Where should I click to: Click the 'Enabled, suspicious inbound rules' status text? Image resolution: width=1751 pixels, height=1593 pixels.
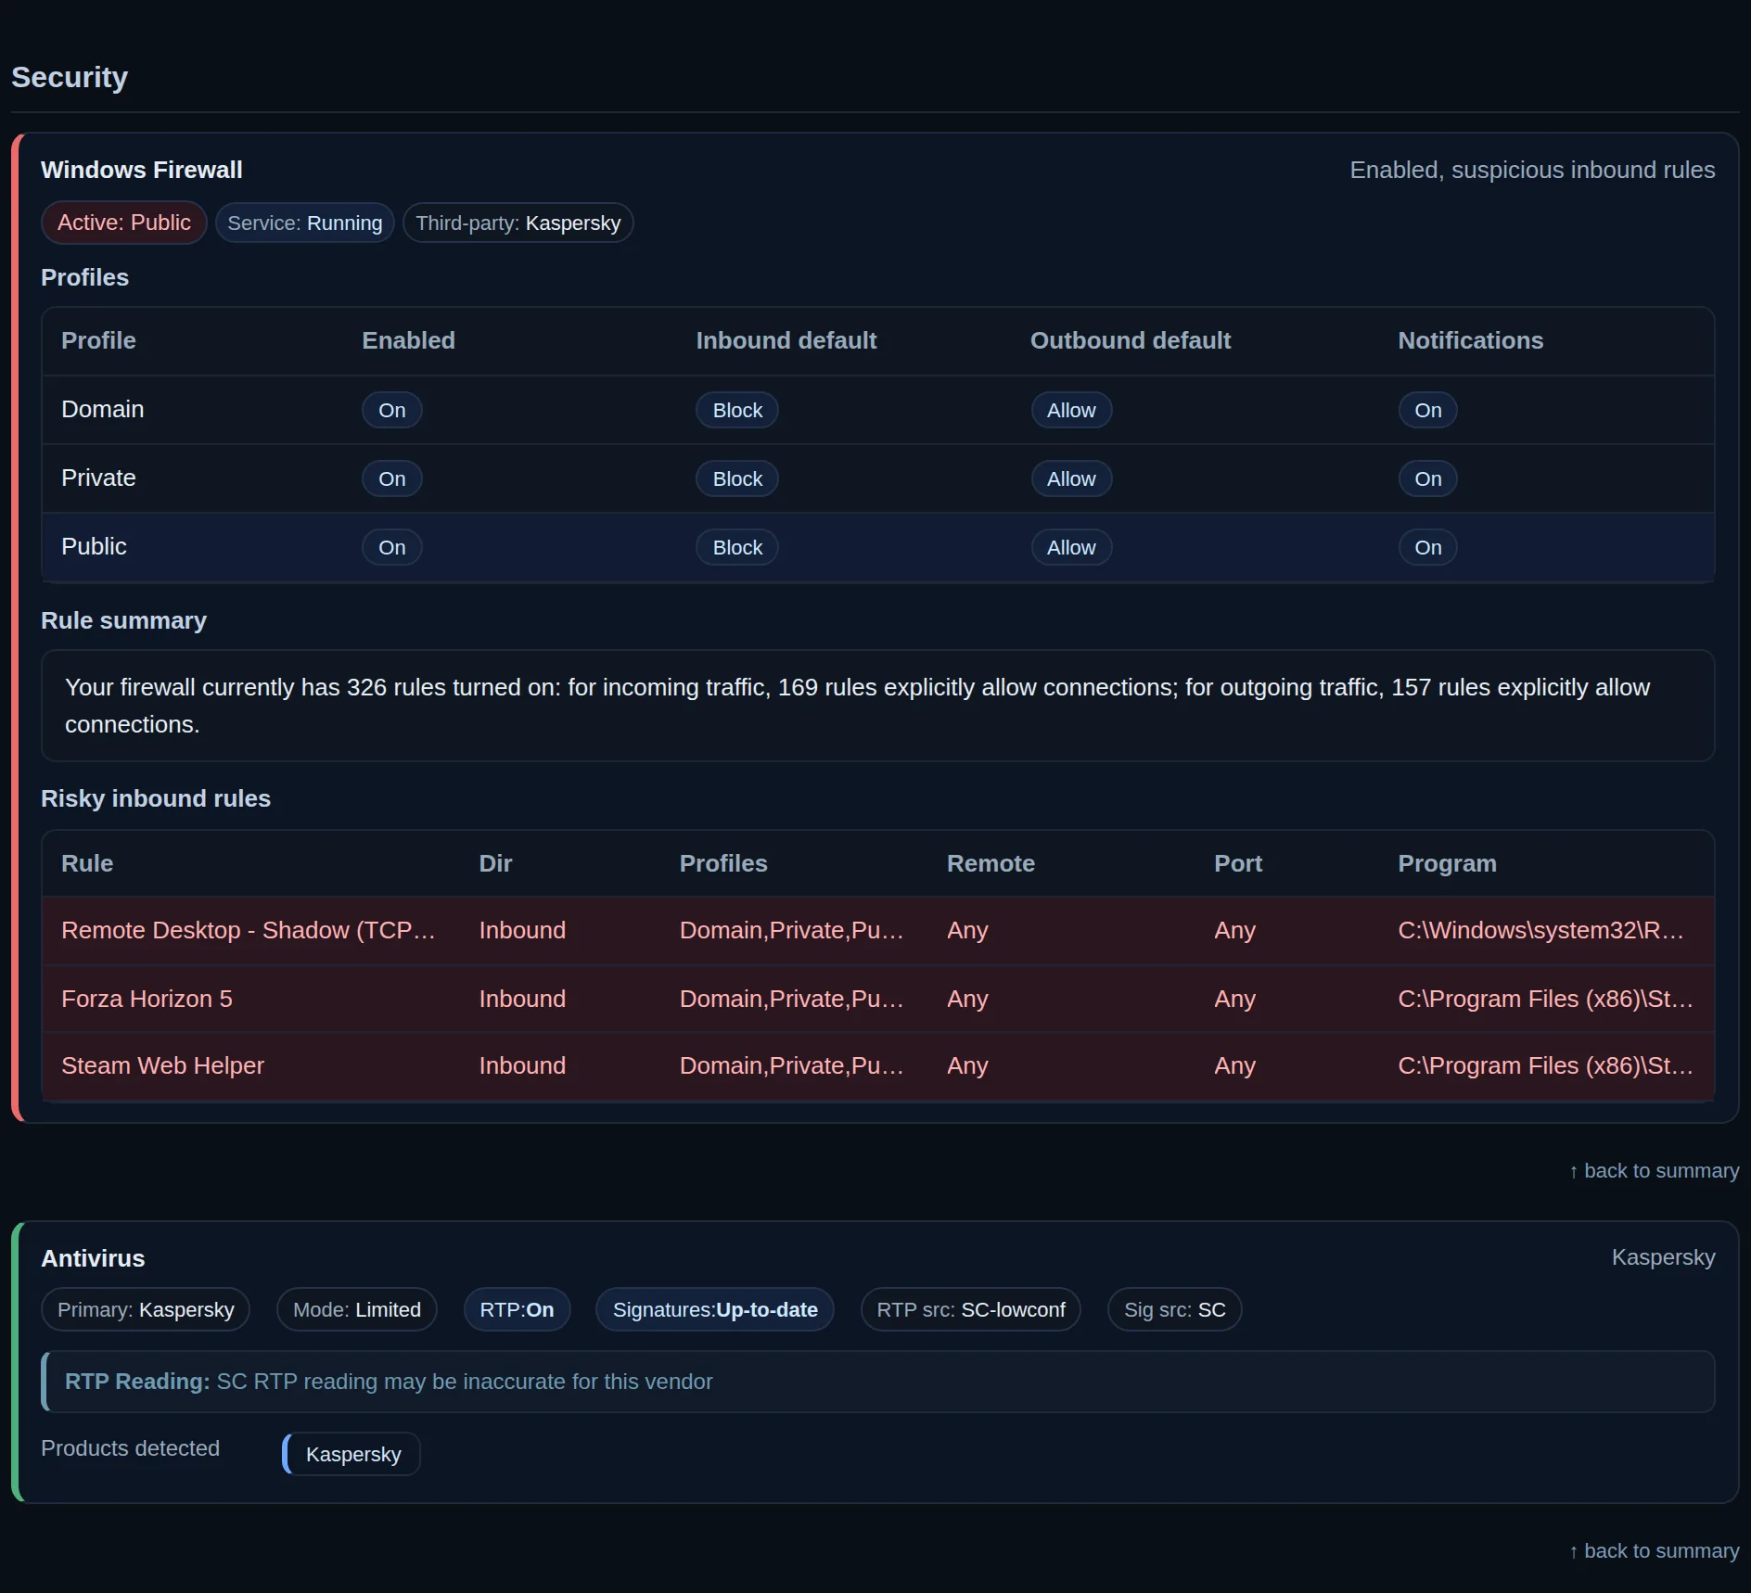pyautogui.click(x=1532, y=170)
